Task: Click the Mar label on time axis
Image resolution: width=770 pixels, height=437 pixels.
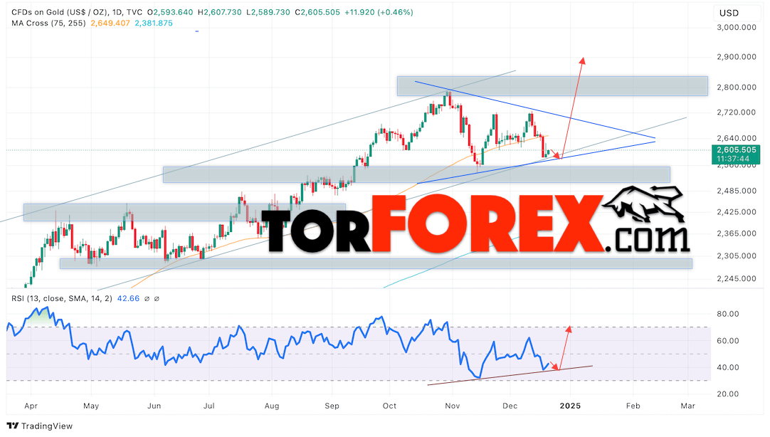Action: click(x=688, y=406)
